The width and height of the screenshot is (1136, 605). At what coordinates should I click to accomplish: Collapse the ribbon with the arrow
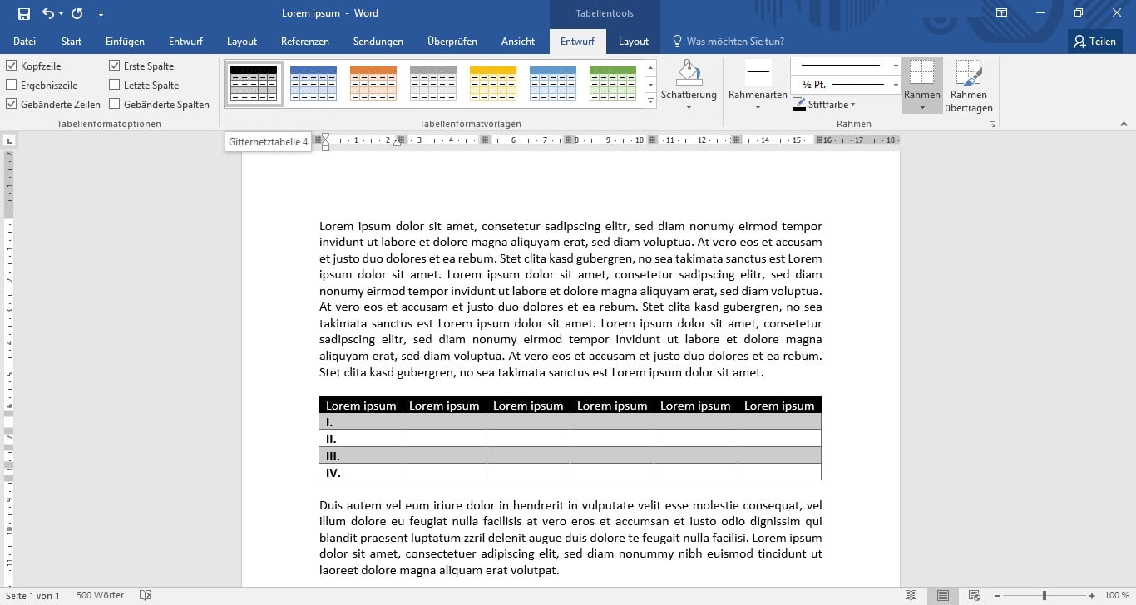[1124, 125]
